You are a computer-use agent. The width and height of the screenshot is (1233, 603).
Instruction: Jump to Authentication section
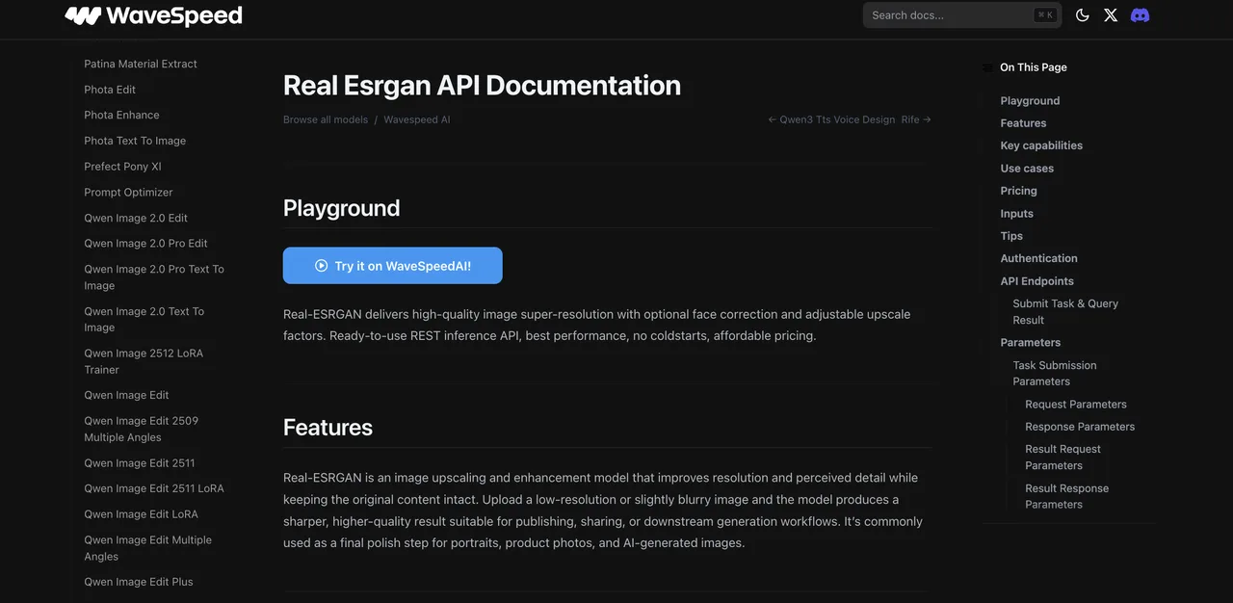pos(1038,258)
